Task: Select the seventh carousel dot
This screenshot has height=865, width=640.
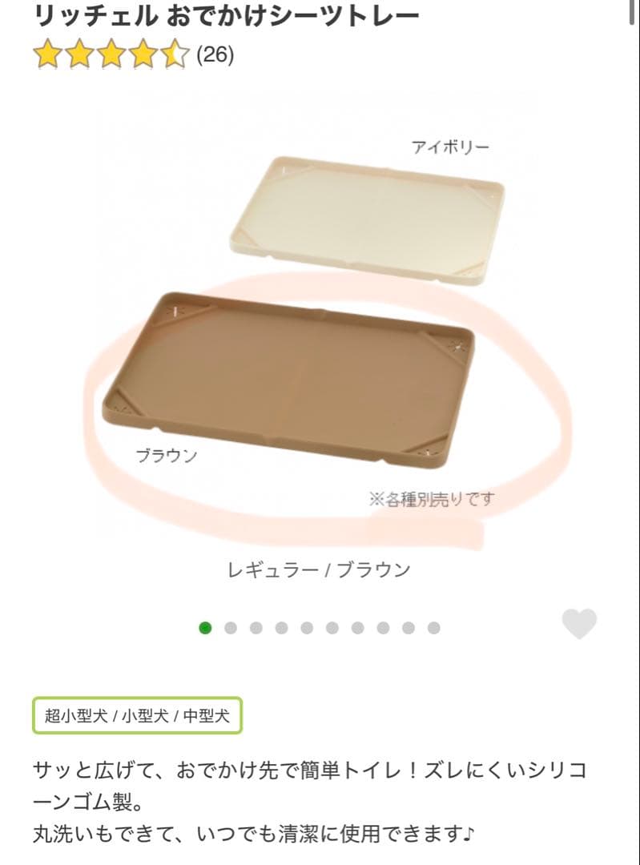Action: (x=357, y=628)
